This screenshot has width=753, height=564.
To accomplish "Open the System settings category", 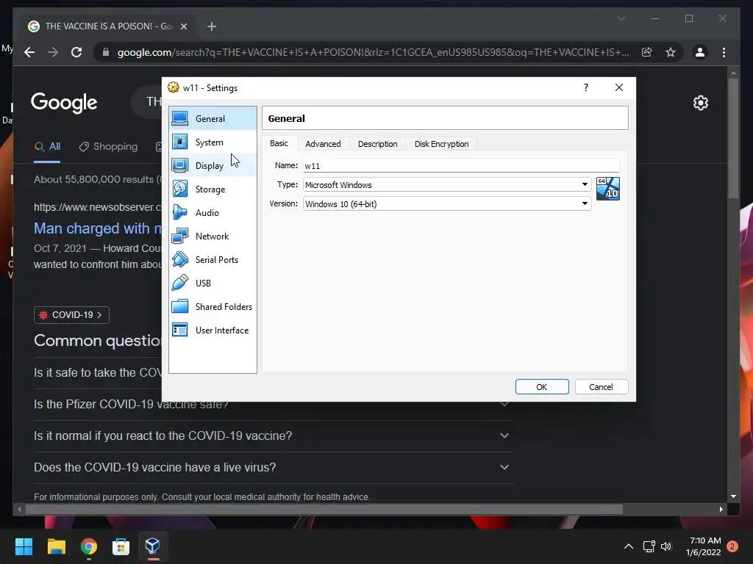I will [x=213, y=142].
